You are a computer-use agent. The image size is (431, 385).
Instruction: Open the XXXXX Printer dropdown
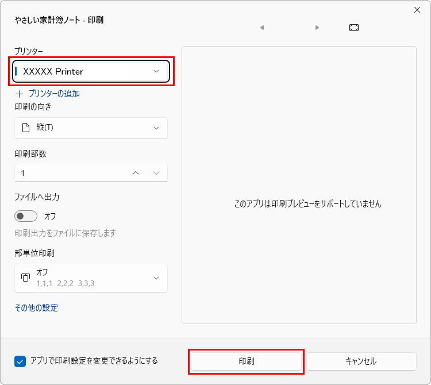(91, 71)
